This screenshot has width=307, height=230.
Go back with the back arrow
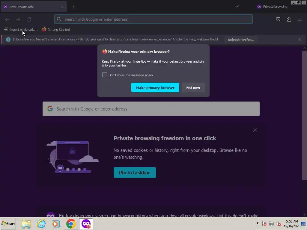(7, 19)
